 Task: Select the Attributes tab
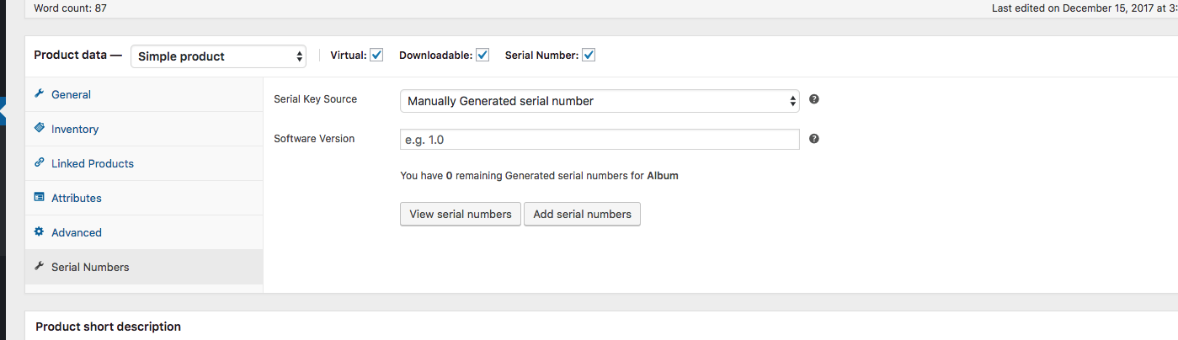point(77,198)
